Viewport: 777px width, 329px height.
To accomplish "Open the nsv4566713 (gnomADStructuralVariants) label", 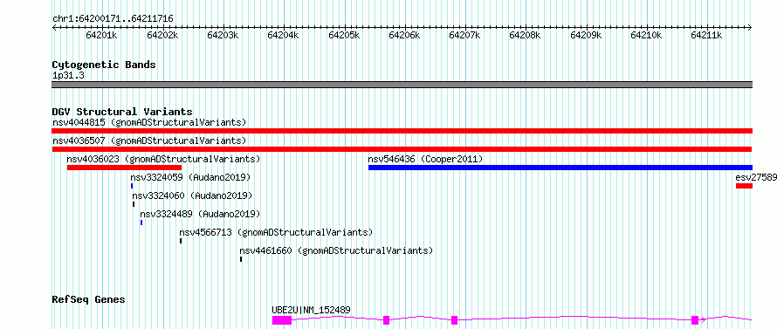I will (x=276, y=232).
